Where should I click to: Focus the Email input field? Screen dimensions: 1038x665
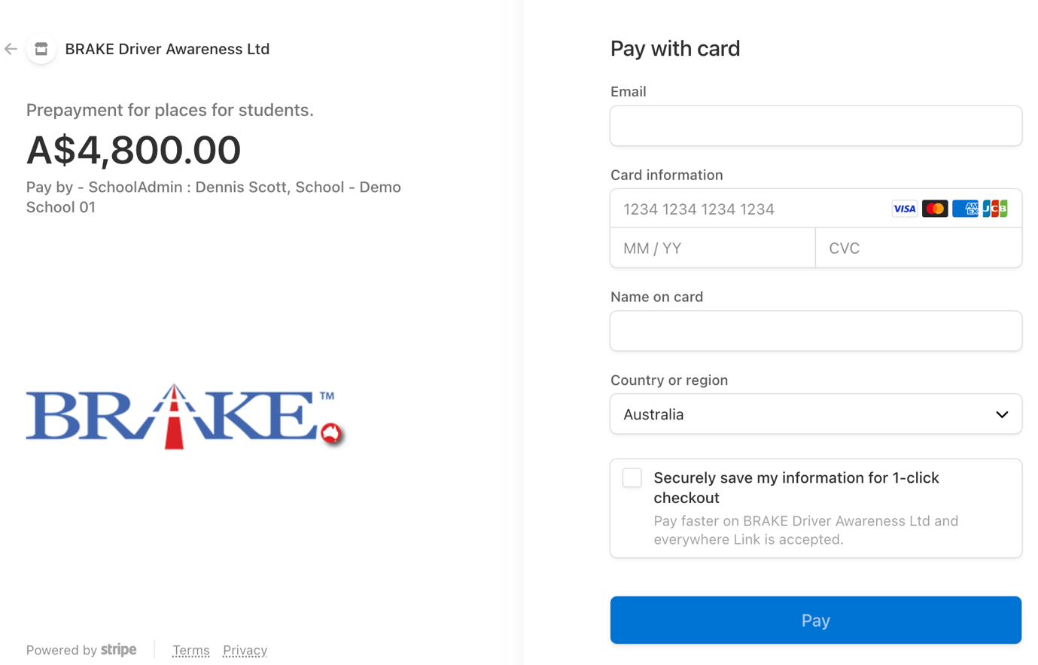(x=815, y=126)
